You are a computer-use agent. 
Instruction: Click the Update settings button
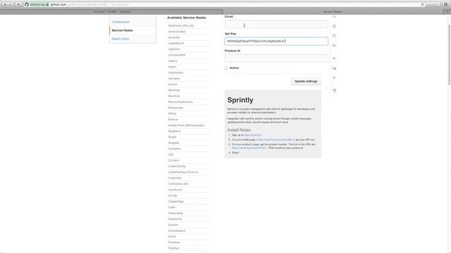point(306,82)
